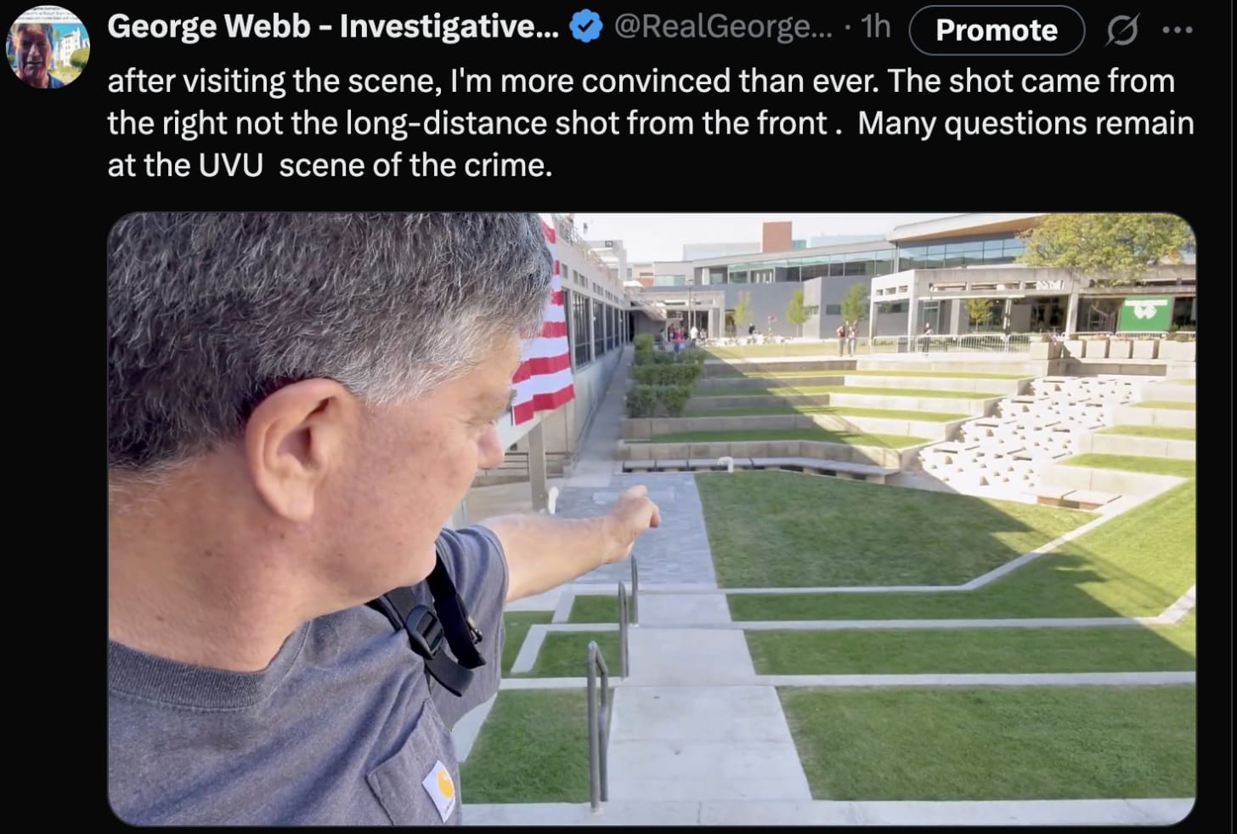This screenshot has width=1237, height=834.
Task: Open the George Webb - Investigative display name
Action: pos(333,27)
